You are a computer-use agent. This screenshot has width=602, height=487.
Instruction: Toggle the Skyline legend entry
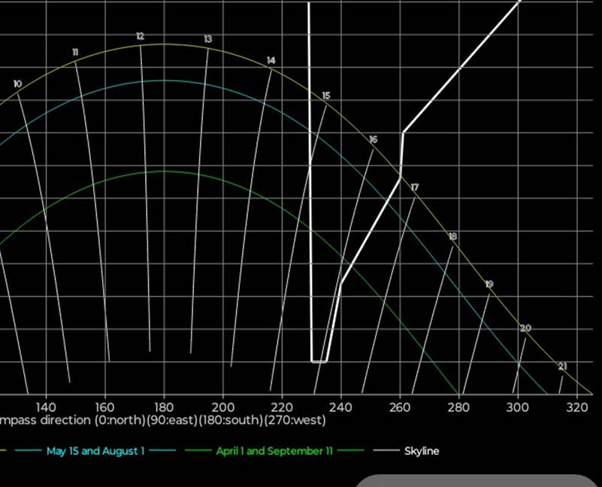(406, 451)
